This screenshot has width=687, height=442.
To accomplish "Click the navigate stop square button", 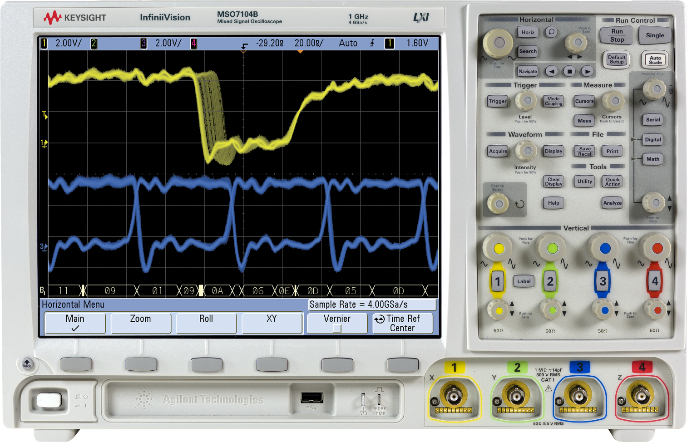I will click(569, 71).
